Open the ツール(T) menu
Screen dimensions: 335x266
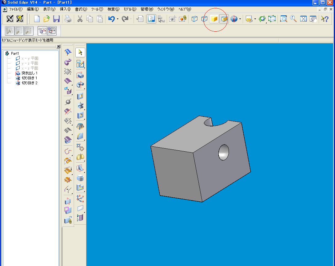click(x=97, y=9)
